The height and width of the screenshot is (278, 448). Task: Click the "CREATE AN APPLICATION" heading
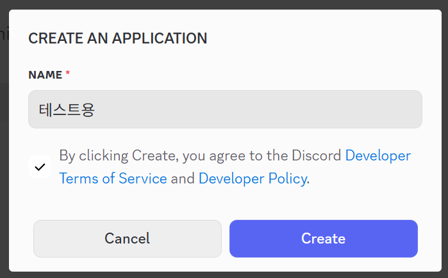click(117, 38)
